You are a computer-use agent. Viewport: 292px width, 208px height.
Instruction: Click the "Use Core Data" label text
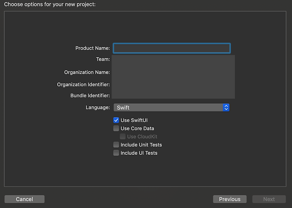[137, 129]
